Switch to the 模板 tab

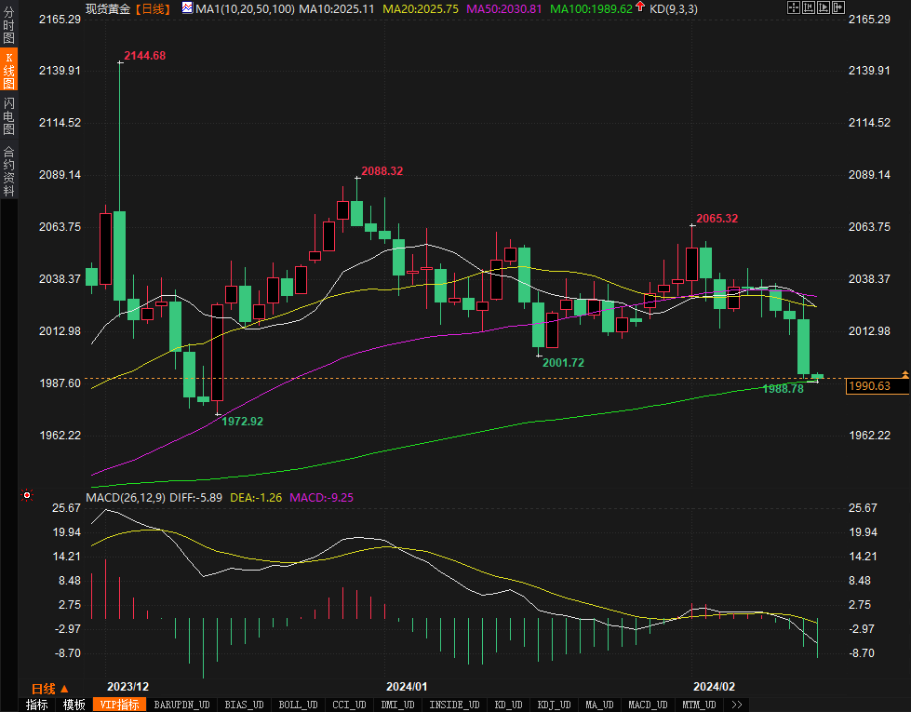[74, 705]
